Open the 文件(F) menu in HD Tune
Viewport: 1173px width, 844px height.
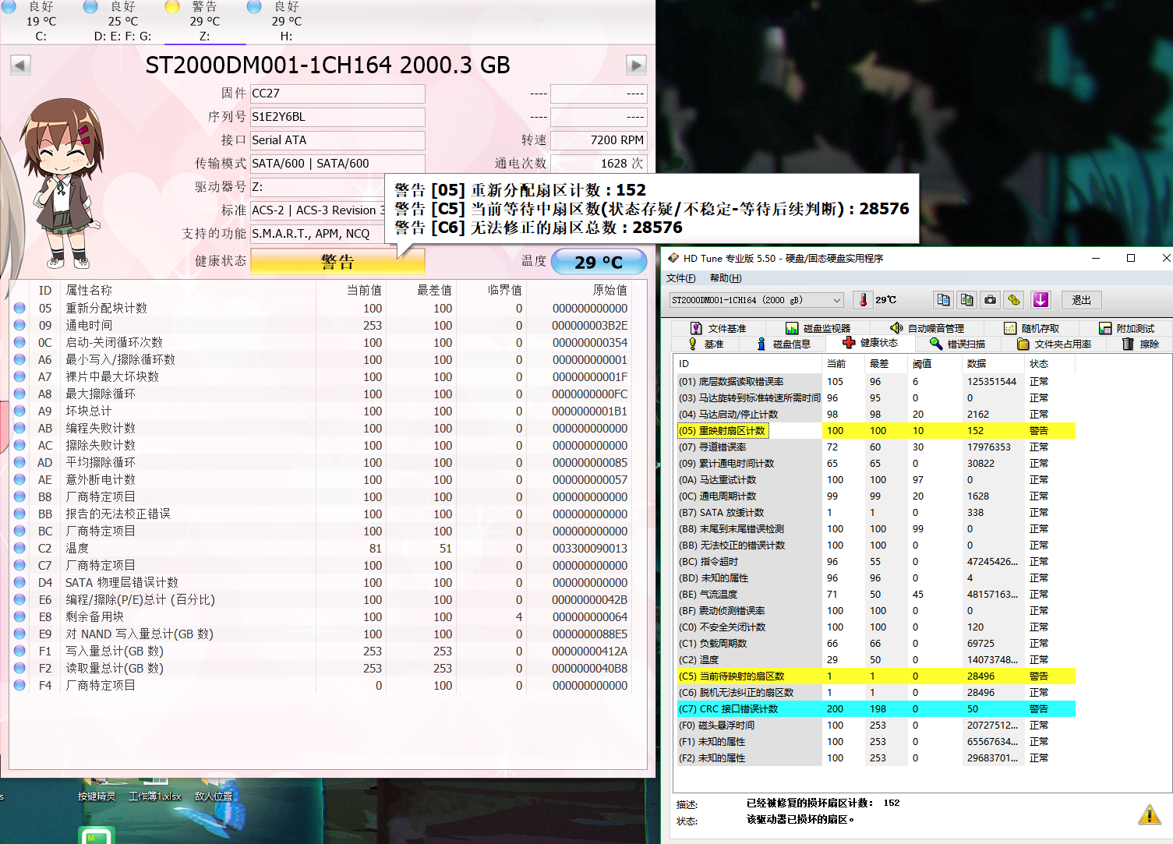click(680, 278)
